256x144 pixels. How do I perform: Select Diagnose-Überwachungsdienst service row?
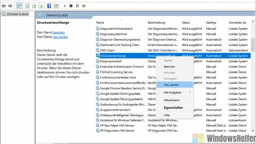(x=173, y=40)
